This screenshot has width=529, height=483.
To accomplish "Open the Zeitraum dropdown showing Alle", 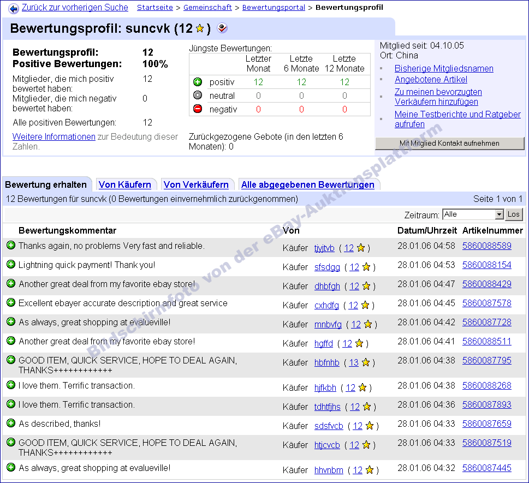I will [473, 214].
